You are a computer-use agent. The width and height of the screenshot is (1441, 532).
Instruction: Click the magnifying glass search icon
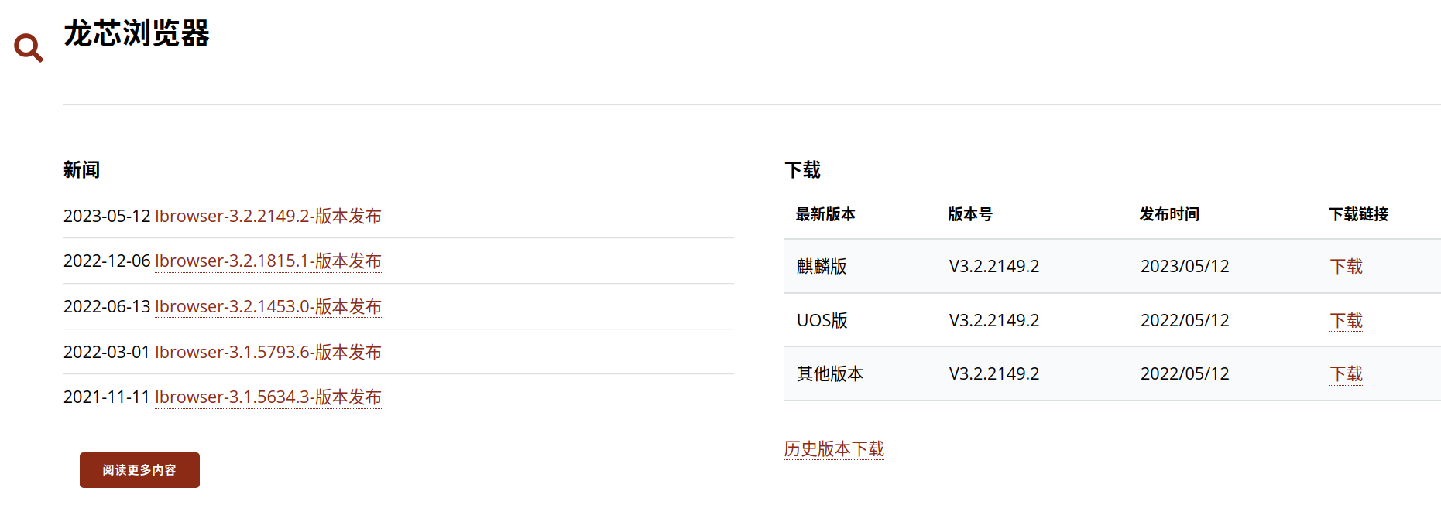click(x=28, y=48)
